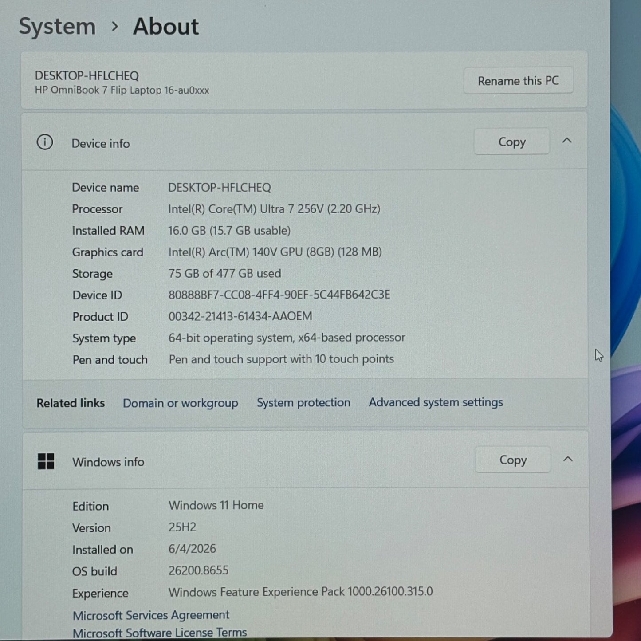Viewport: 641px width, 641px height.
Task: Click the Device ID value starting with 80888BF7
Action: 279,295
